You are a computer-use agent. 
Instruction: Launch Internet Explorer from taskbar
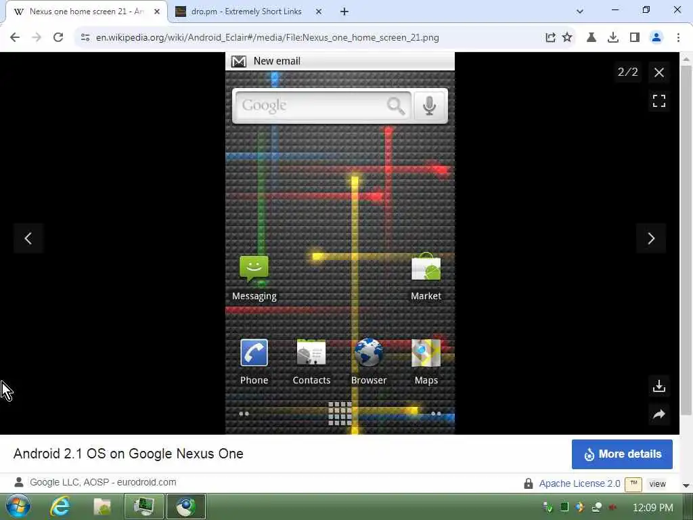point(60,506)
